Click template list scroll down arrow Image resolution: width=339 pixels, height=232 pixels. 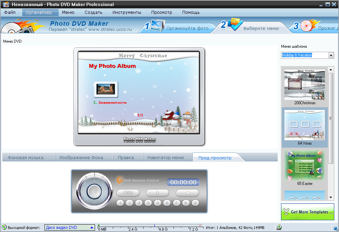331,197
